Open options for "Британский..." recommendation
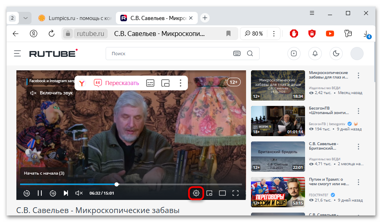This screenshot has height=222, width=382. click(x=358, y=147)
